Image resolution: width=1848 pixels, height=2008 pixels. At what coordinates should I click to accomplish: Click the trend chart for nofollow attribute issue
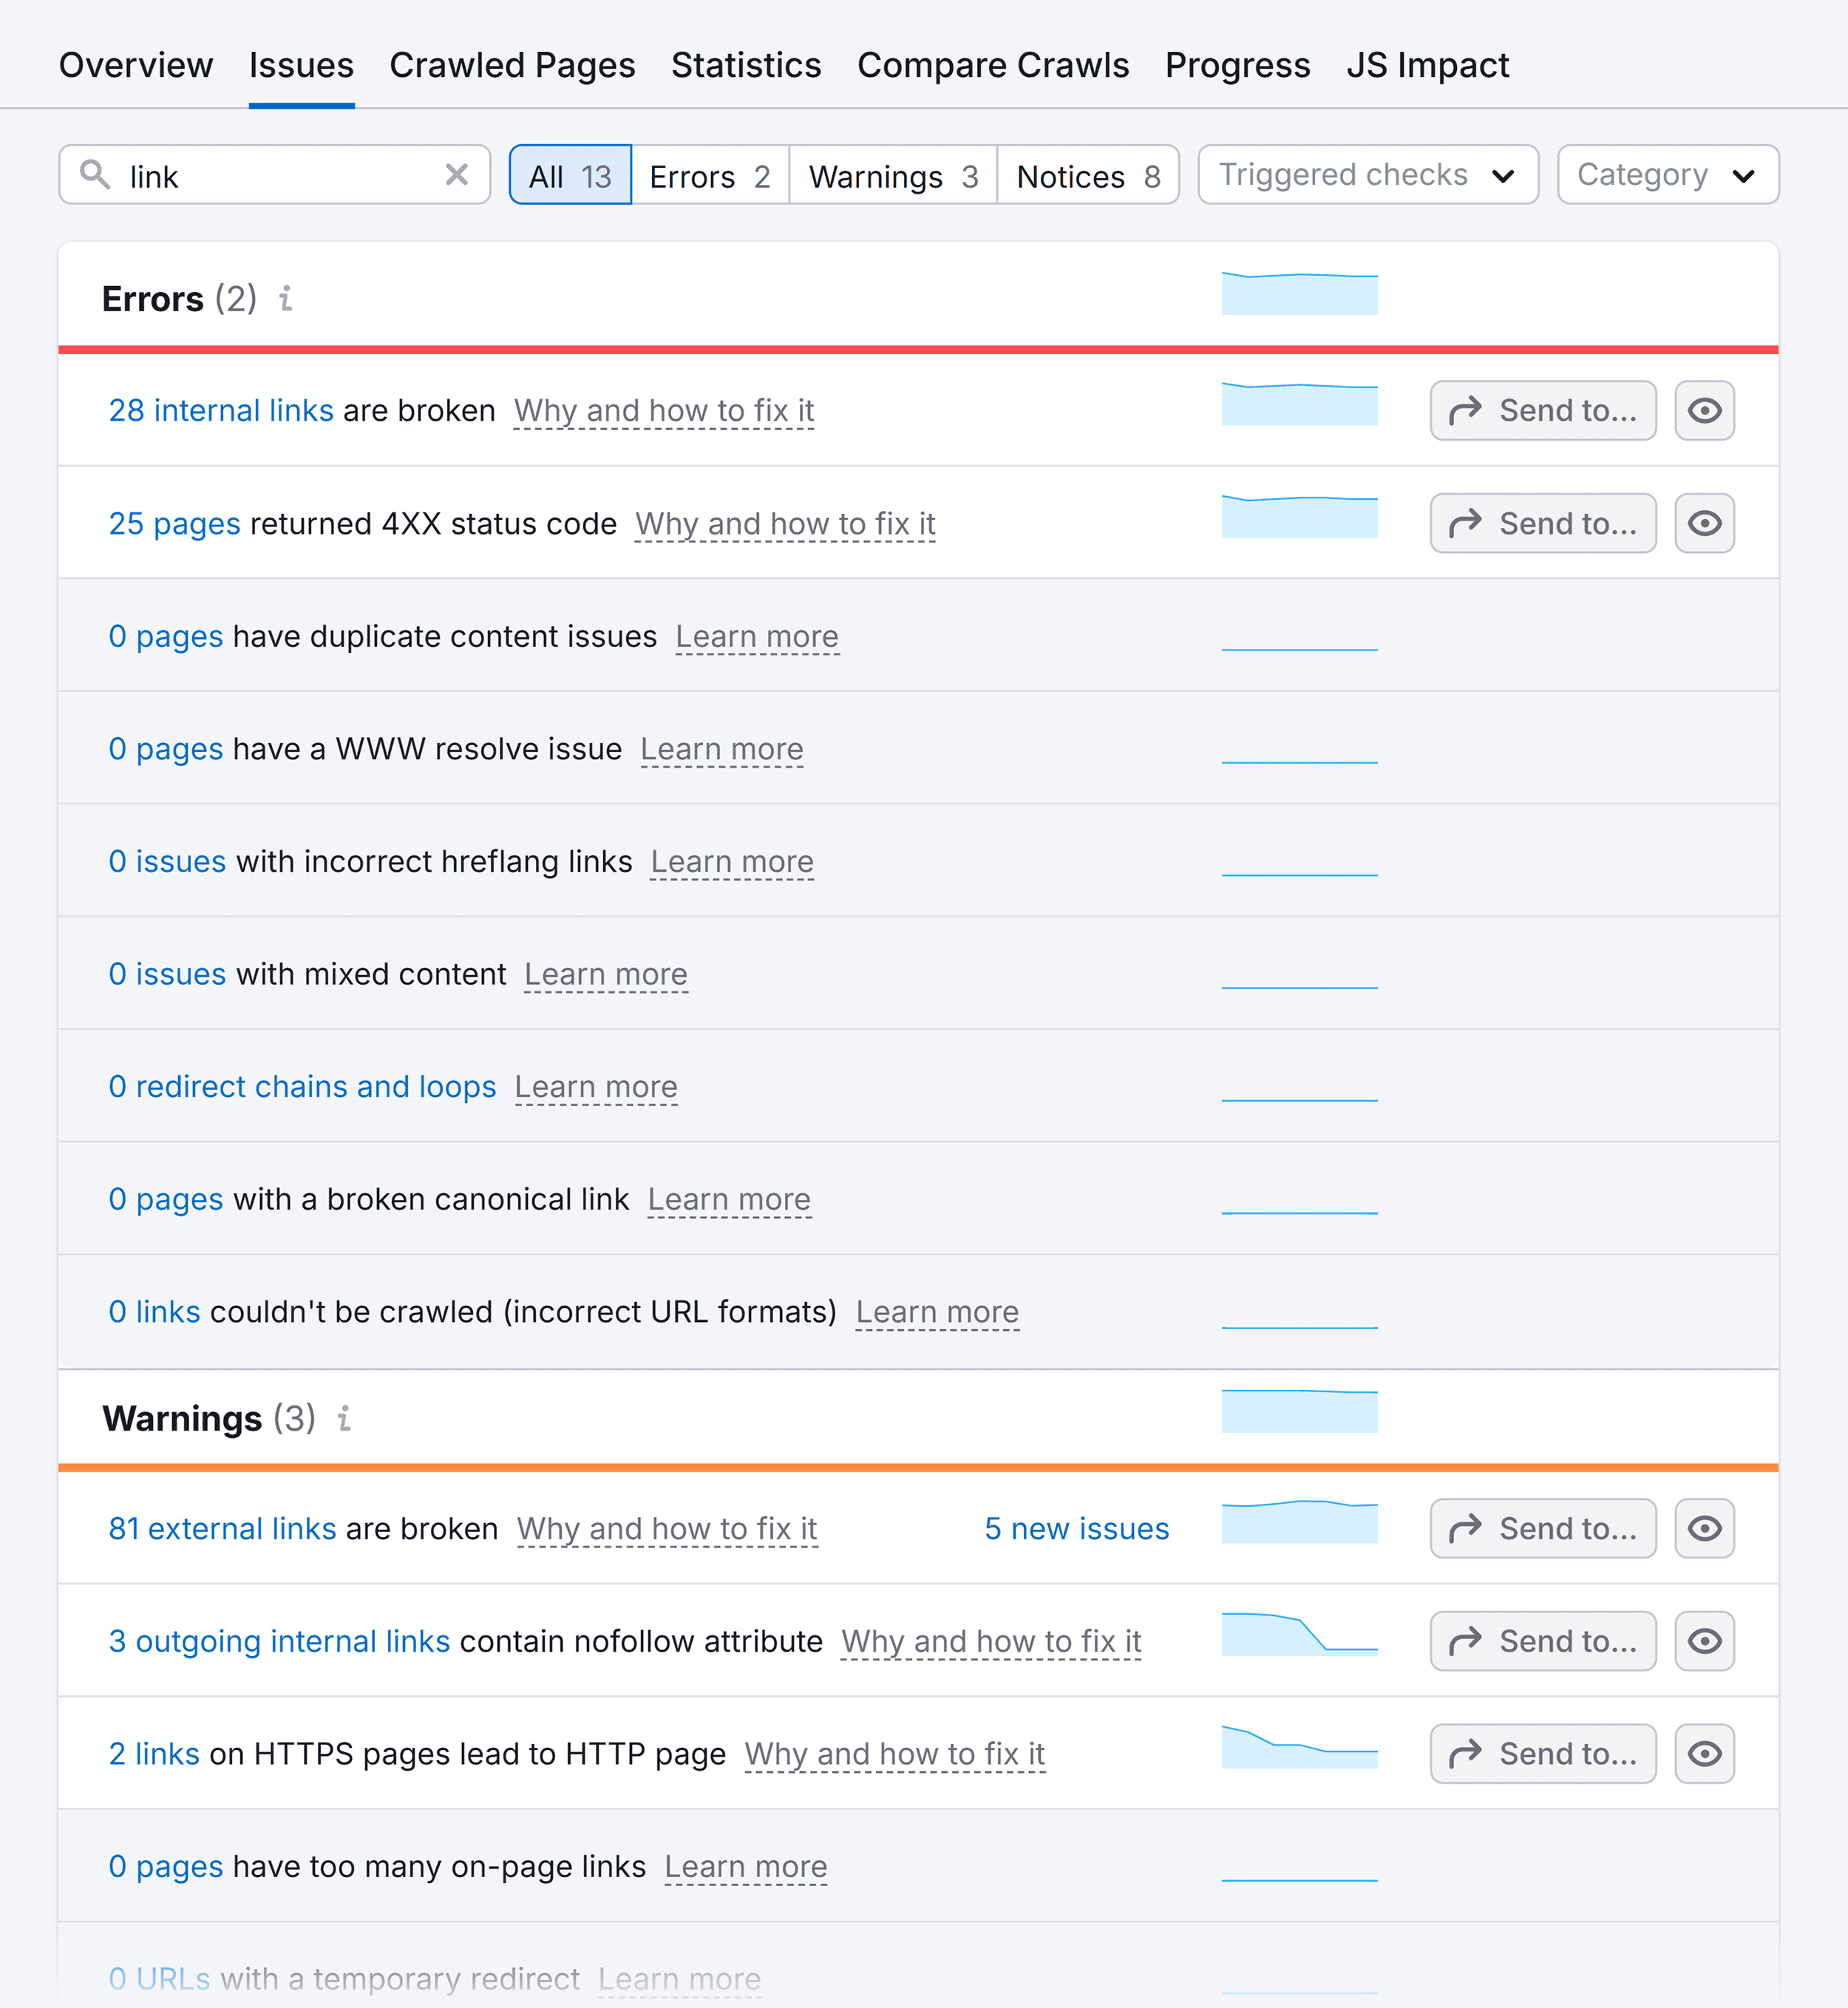pos(1299,1634)
